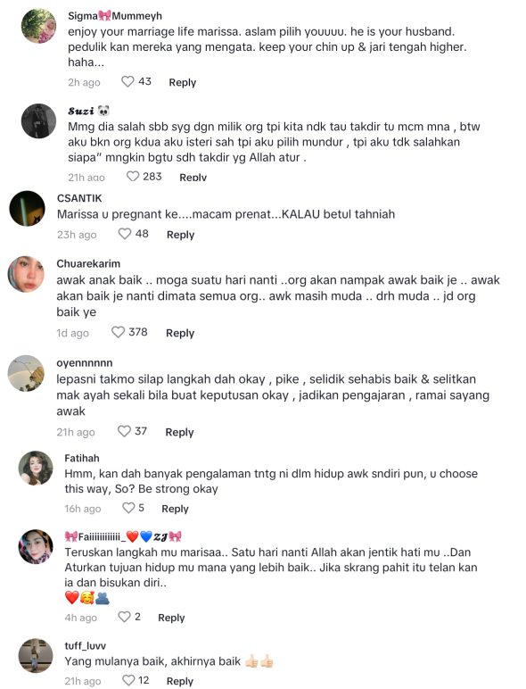The image size is (526, 689).
Task: Like Faiiiiiiiiiii's comment heart icon
Action: pyautogui.click(x=124, y=617)
